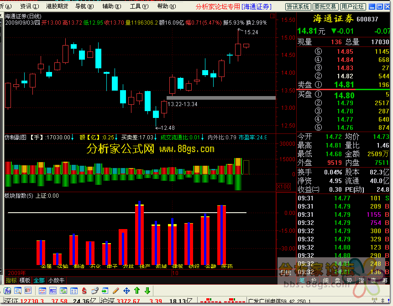Image resolution: width=393 pixels, height=306 pixels.
Task: Click the 医药 sector bar label
Action: click(x=227, y=266)
